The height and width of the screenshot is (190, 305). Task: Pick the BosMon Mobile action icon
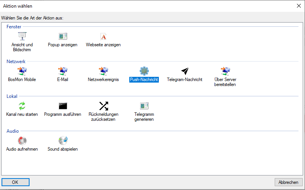(22, 71)
